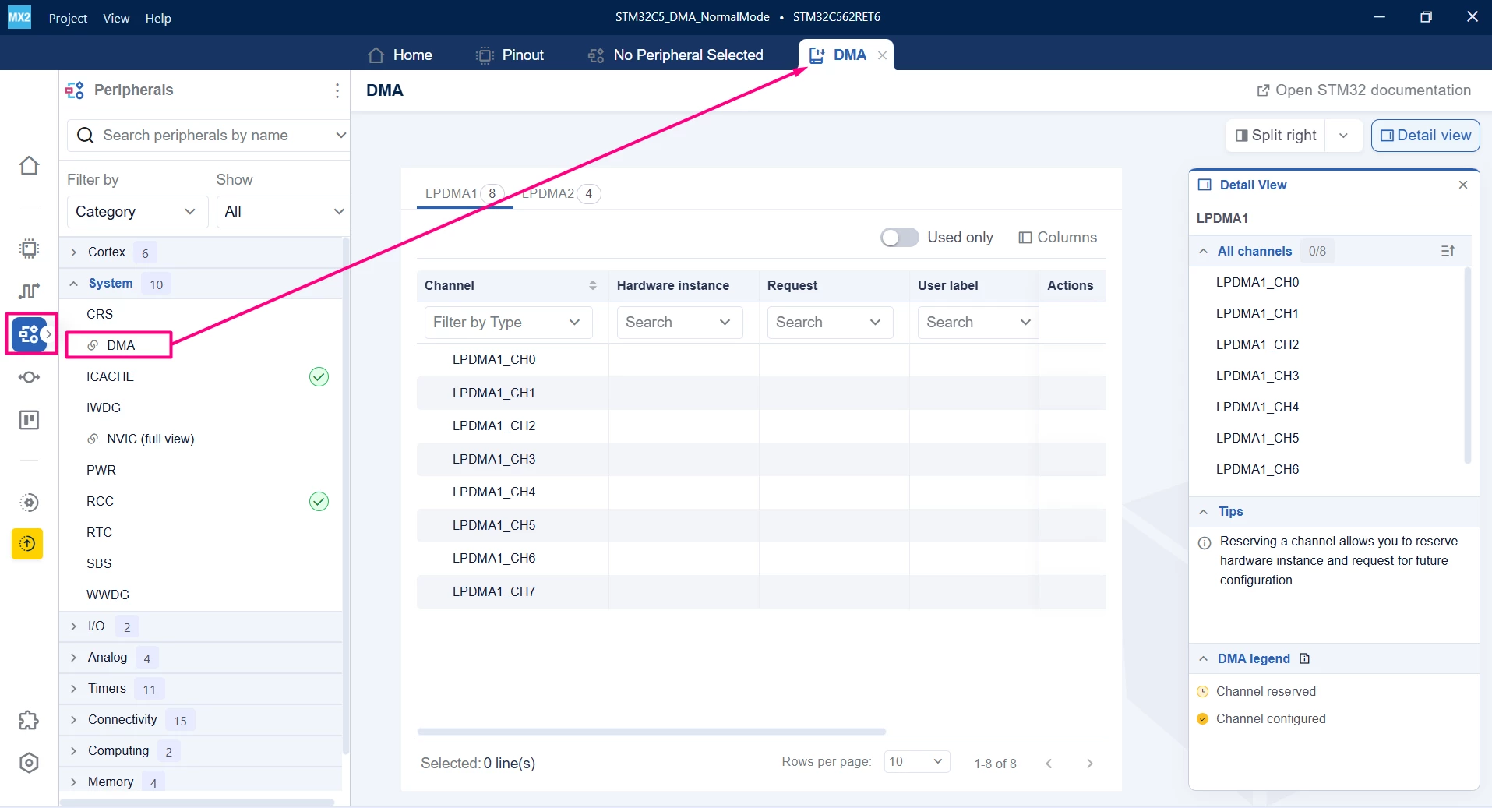Screen dimensions: 1492x808
Task: Open the No Peripheral Selected tab
Action: [675, 55]
